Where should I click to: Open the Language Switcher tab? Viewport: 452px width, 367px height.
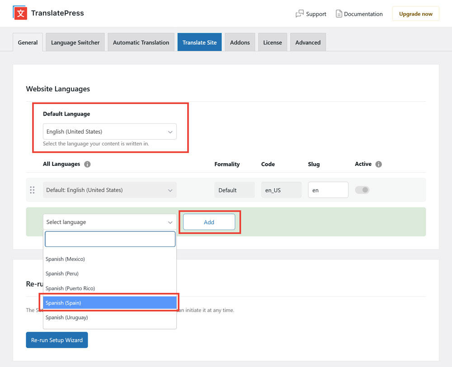tap(75, 42)
